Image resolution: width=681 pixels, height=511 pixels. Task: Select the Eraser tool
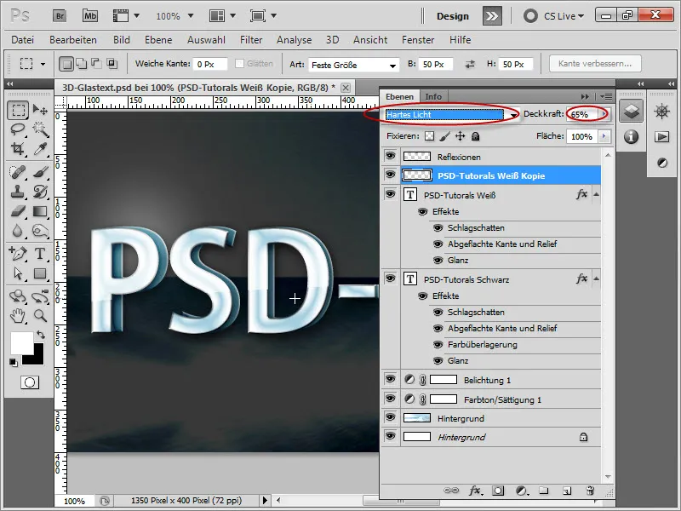[18, 211]
